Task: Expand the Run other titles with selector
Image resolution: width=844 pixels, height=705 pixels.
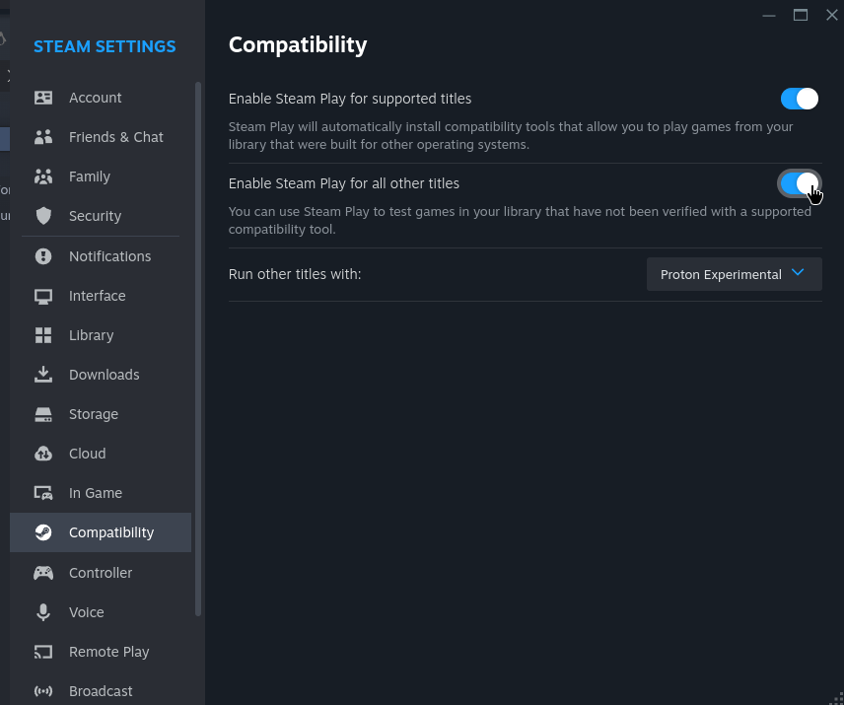Action: pos(734,274)
